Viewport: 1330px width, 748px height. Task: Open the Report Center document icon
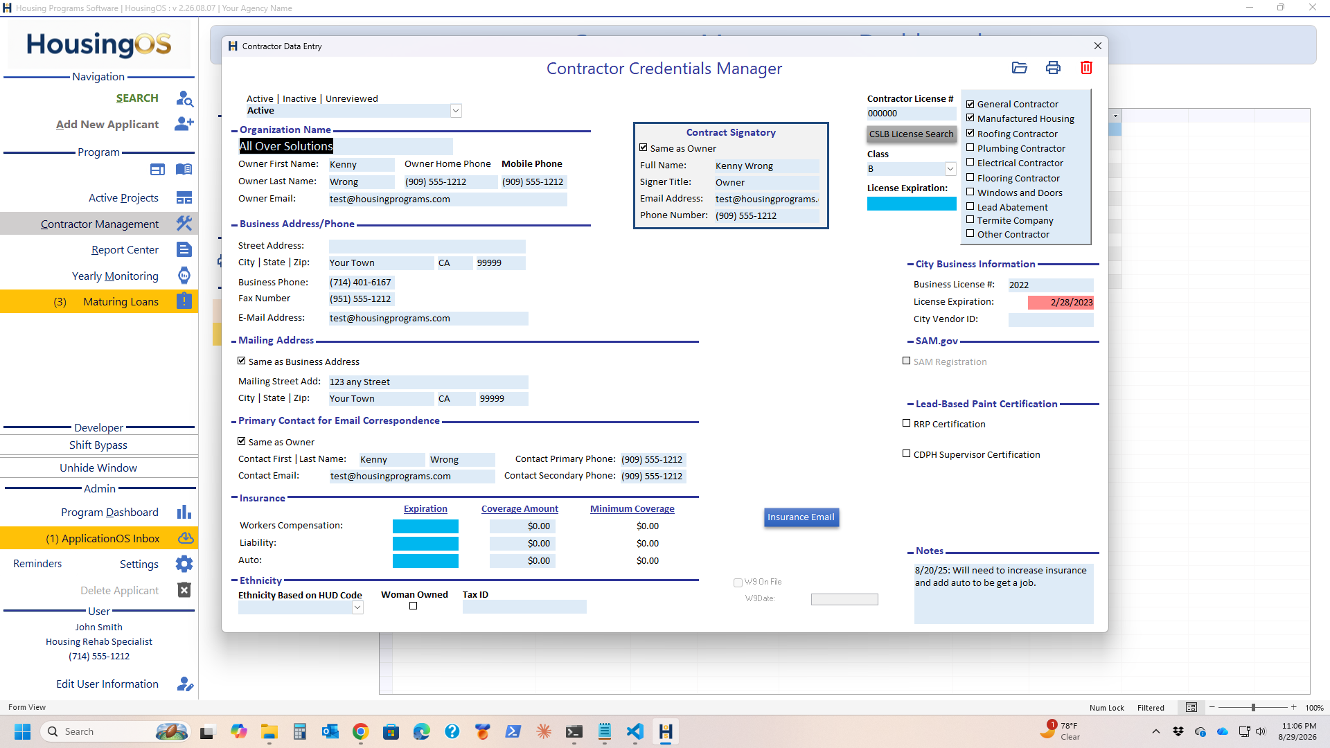click(184, 249)
